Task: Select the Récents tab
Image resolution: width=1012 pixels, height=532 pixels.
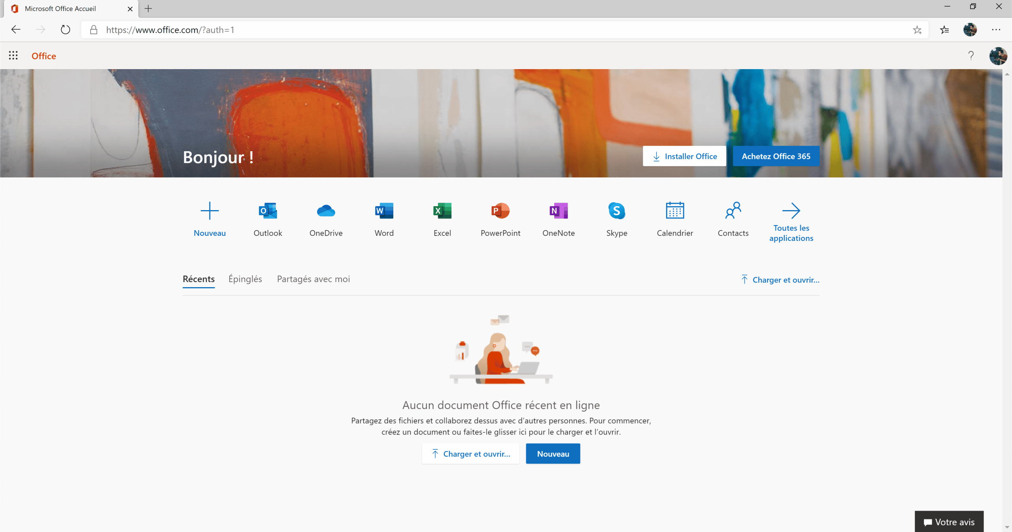Action: (198, 279)
